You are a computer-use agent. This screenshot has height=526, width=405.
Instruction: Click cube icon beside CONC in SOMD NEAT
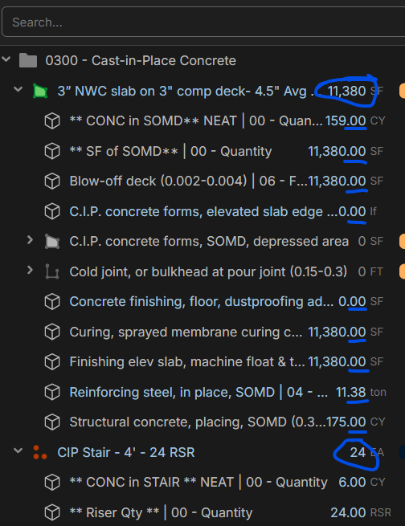52,120
